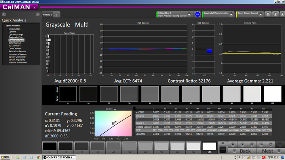This screenshot has width=285, height=160.
Task: Select the 50 percent gray level swatch
Action: (x=129, y=148)
